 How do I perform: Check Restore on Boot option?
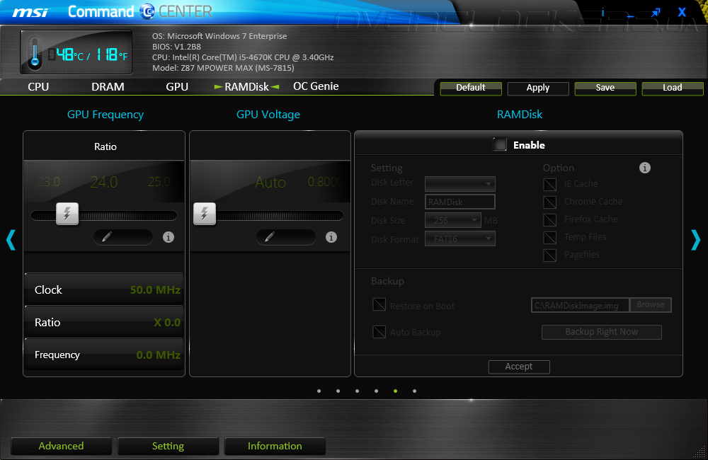[x=379, y=305]
